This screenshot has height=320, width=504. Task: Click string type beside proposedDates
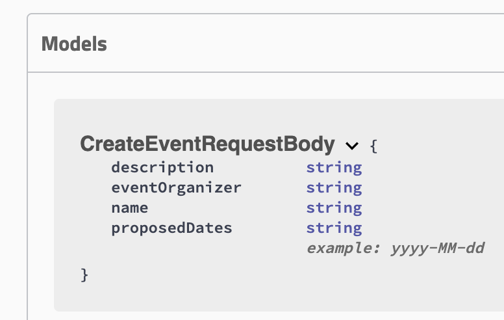[x=334, y=228]
